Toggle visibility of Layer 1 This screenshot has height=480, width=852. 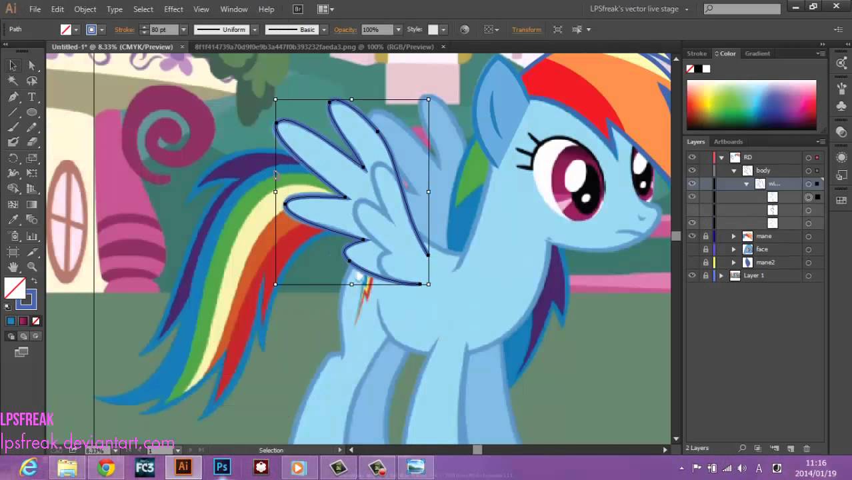pyautogui.click(x=692, y=275)
